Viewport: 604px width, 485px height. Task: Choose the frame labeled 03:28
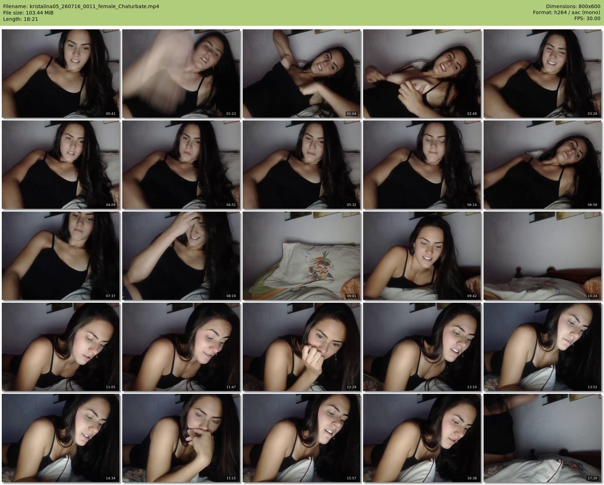[543, 73]
